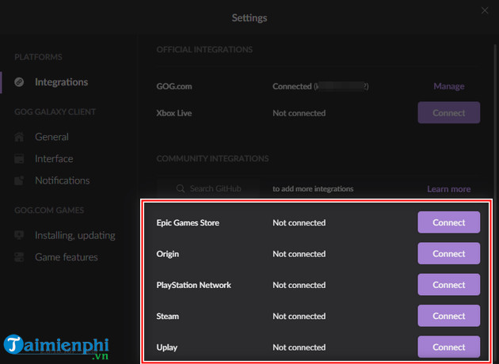Connect the Steam integration
The image size is (499, 364).
[x=449, y=316]
